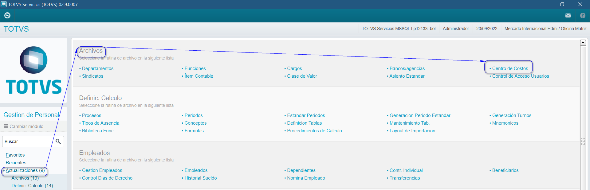Open the Favoritos menu entry
The image size is (590, 190).
click(15, 155)
